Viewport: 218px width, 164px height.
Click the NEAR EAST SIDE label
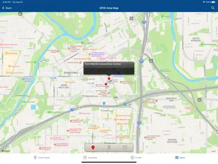pyautogui.click(x=171, y=99)
